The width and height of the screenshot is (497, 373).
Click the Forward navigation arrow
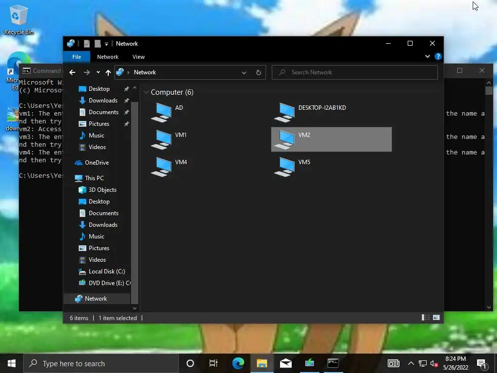[86, 73]
